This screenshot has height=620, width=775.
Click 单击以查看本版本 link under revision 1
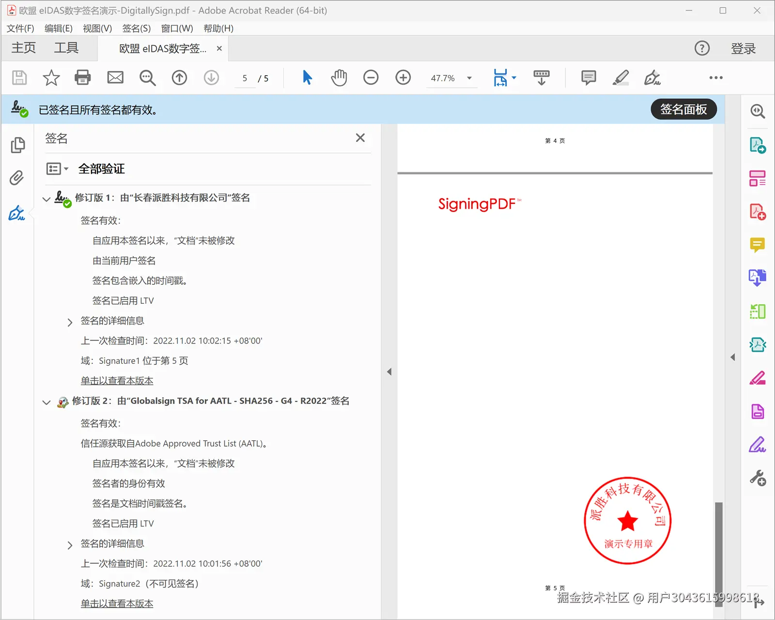point(117,381)
